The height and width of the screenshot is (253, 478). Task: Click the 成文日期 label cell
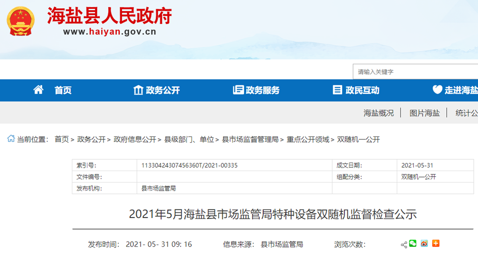coord(365,165)
